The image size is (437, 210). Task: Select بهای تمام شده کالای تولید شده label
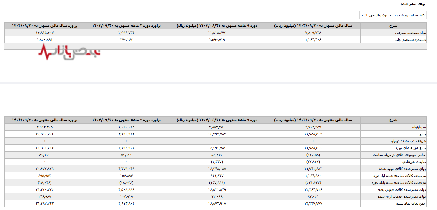(x=402, y=169)
